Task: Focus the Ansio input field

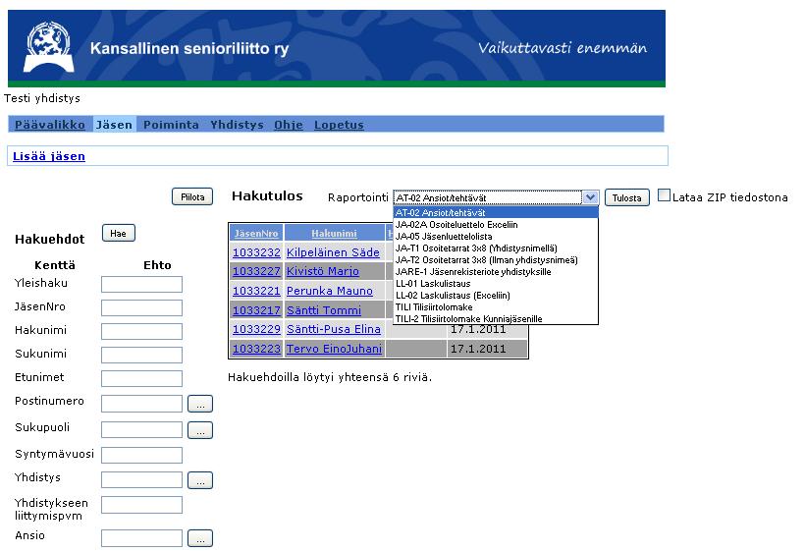Action: (141, 538)
